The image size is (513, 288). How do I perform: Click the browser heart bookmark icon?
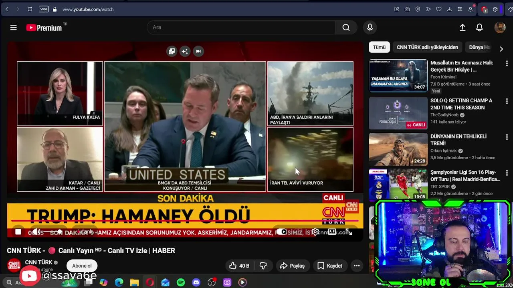pyautogui.click(x=439, y=9)
